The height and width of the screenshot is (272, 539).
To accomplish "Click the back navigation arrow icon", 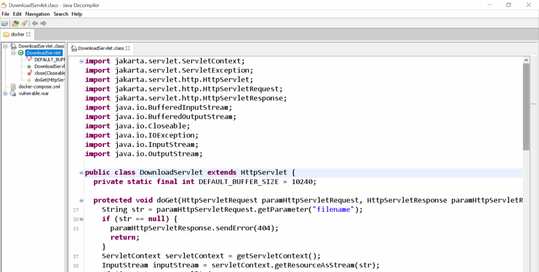I will coord(34,23).
